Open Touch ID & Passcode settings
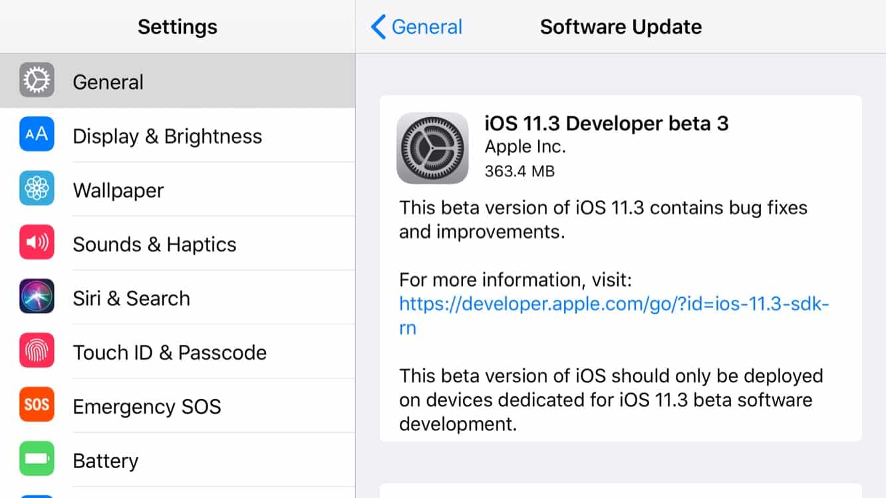The image size is (886, 498). 170,352
